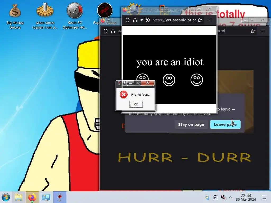
Task: Click the right smiley face on the idiot page
Action: (197, 80)
